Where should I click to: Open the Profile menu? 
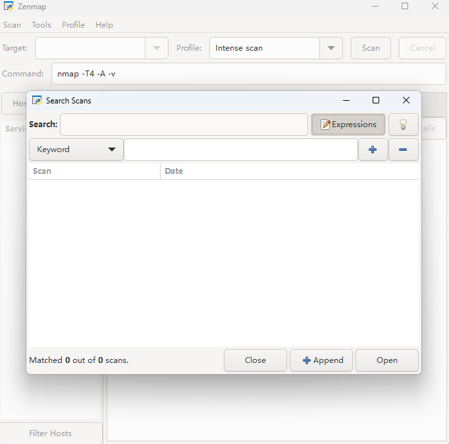[x=73, y=25]
